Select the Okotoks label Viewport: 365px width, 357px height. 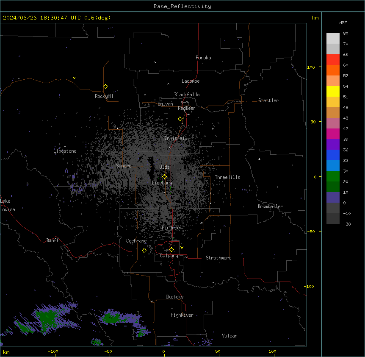[x=174, y=297]
